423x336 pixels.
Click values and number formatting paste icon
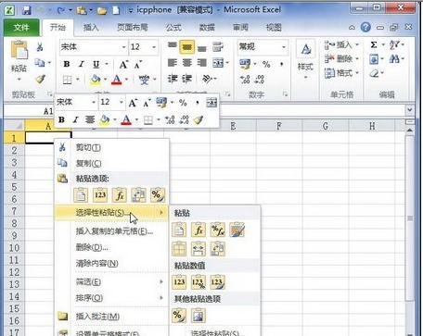click(x=199, y=282)
